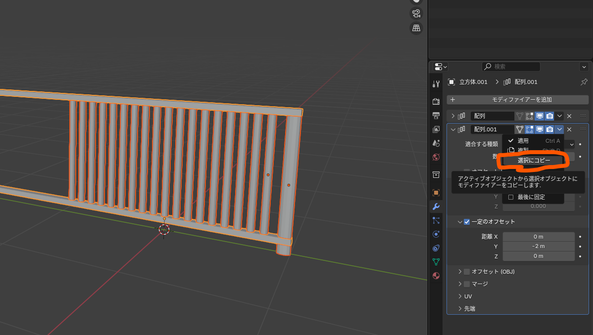Remove the 配列 modifier with X
Image resolution: width=593 pixels, height=335 pixels.
[x=569, y=116]
